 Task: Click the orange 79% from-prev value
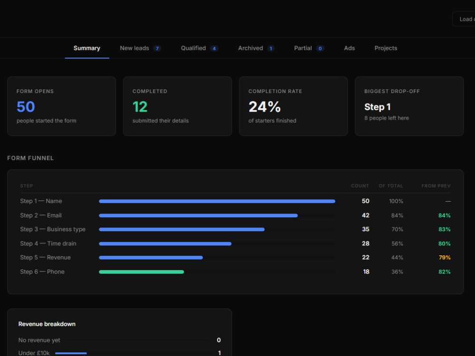click(445, 257)
